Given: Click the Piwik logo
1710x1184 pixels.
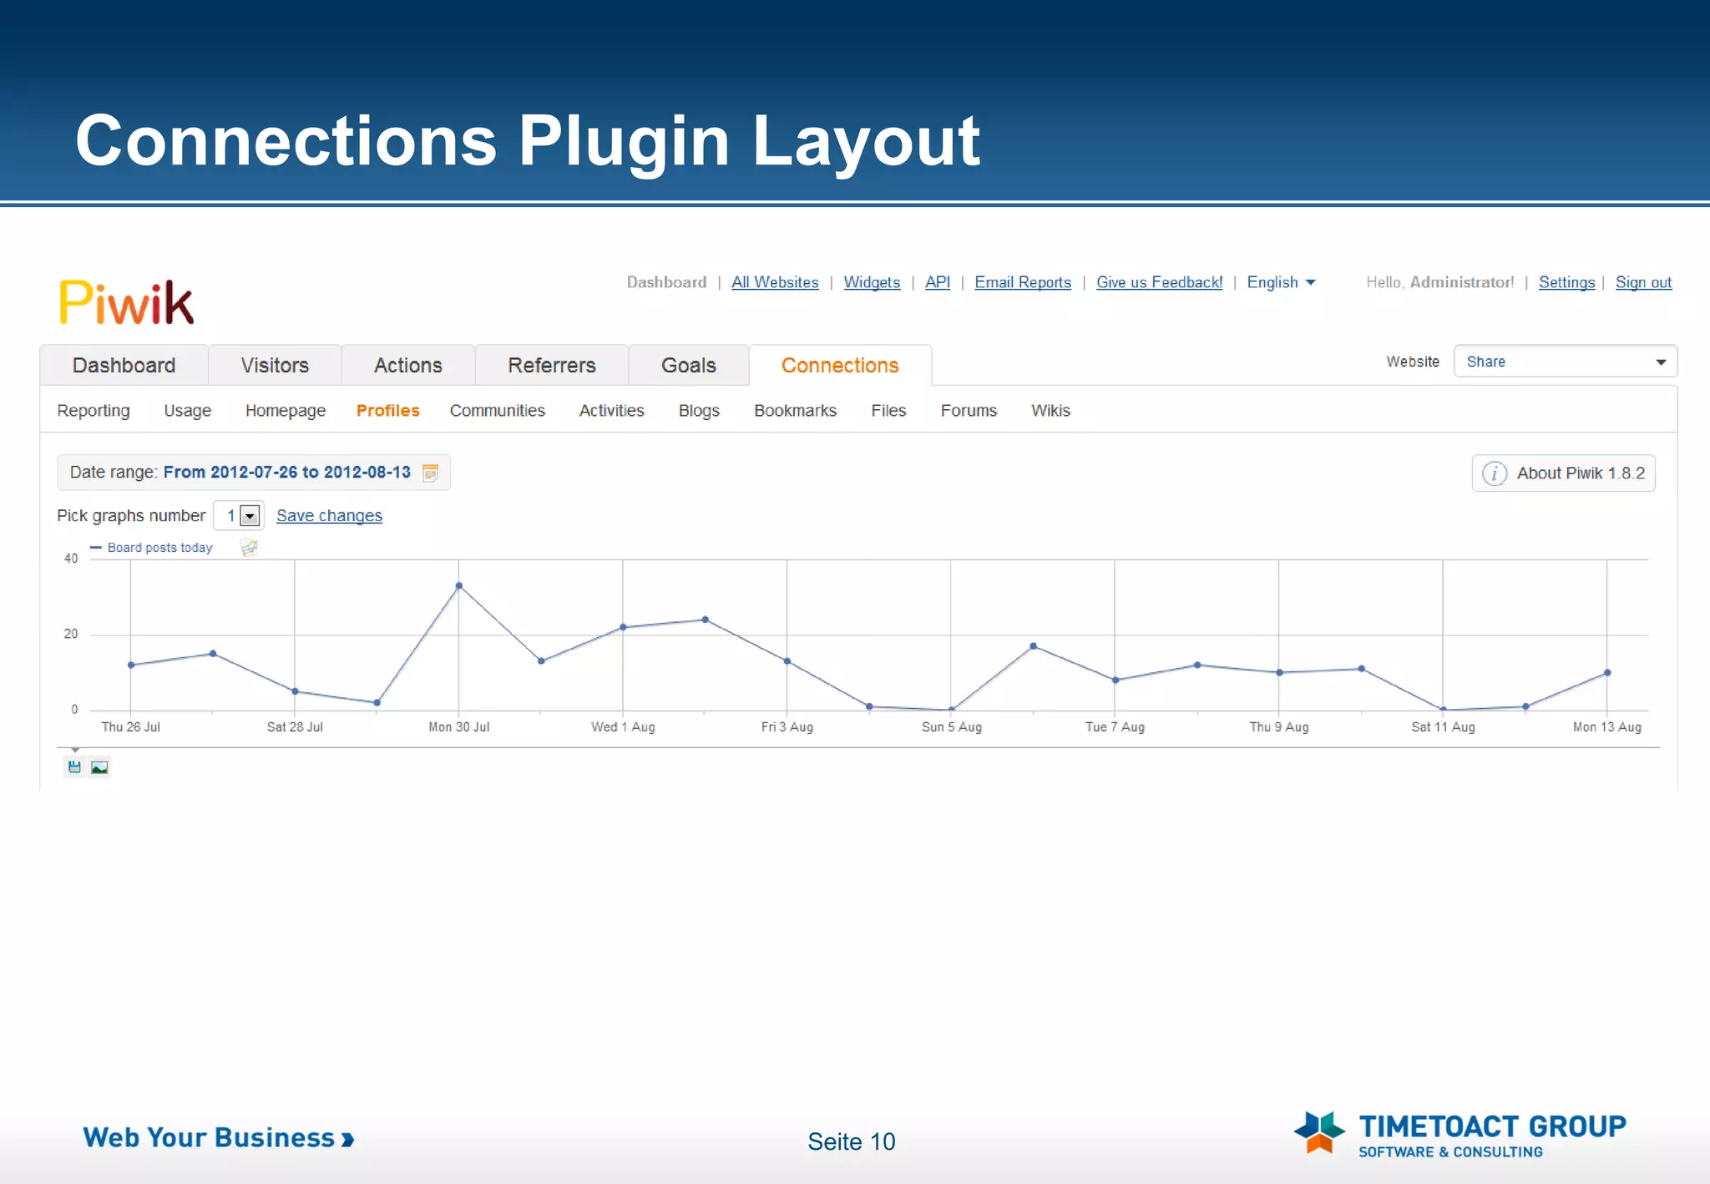Looking at the screenshot, I should (127, 301).
